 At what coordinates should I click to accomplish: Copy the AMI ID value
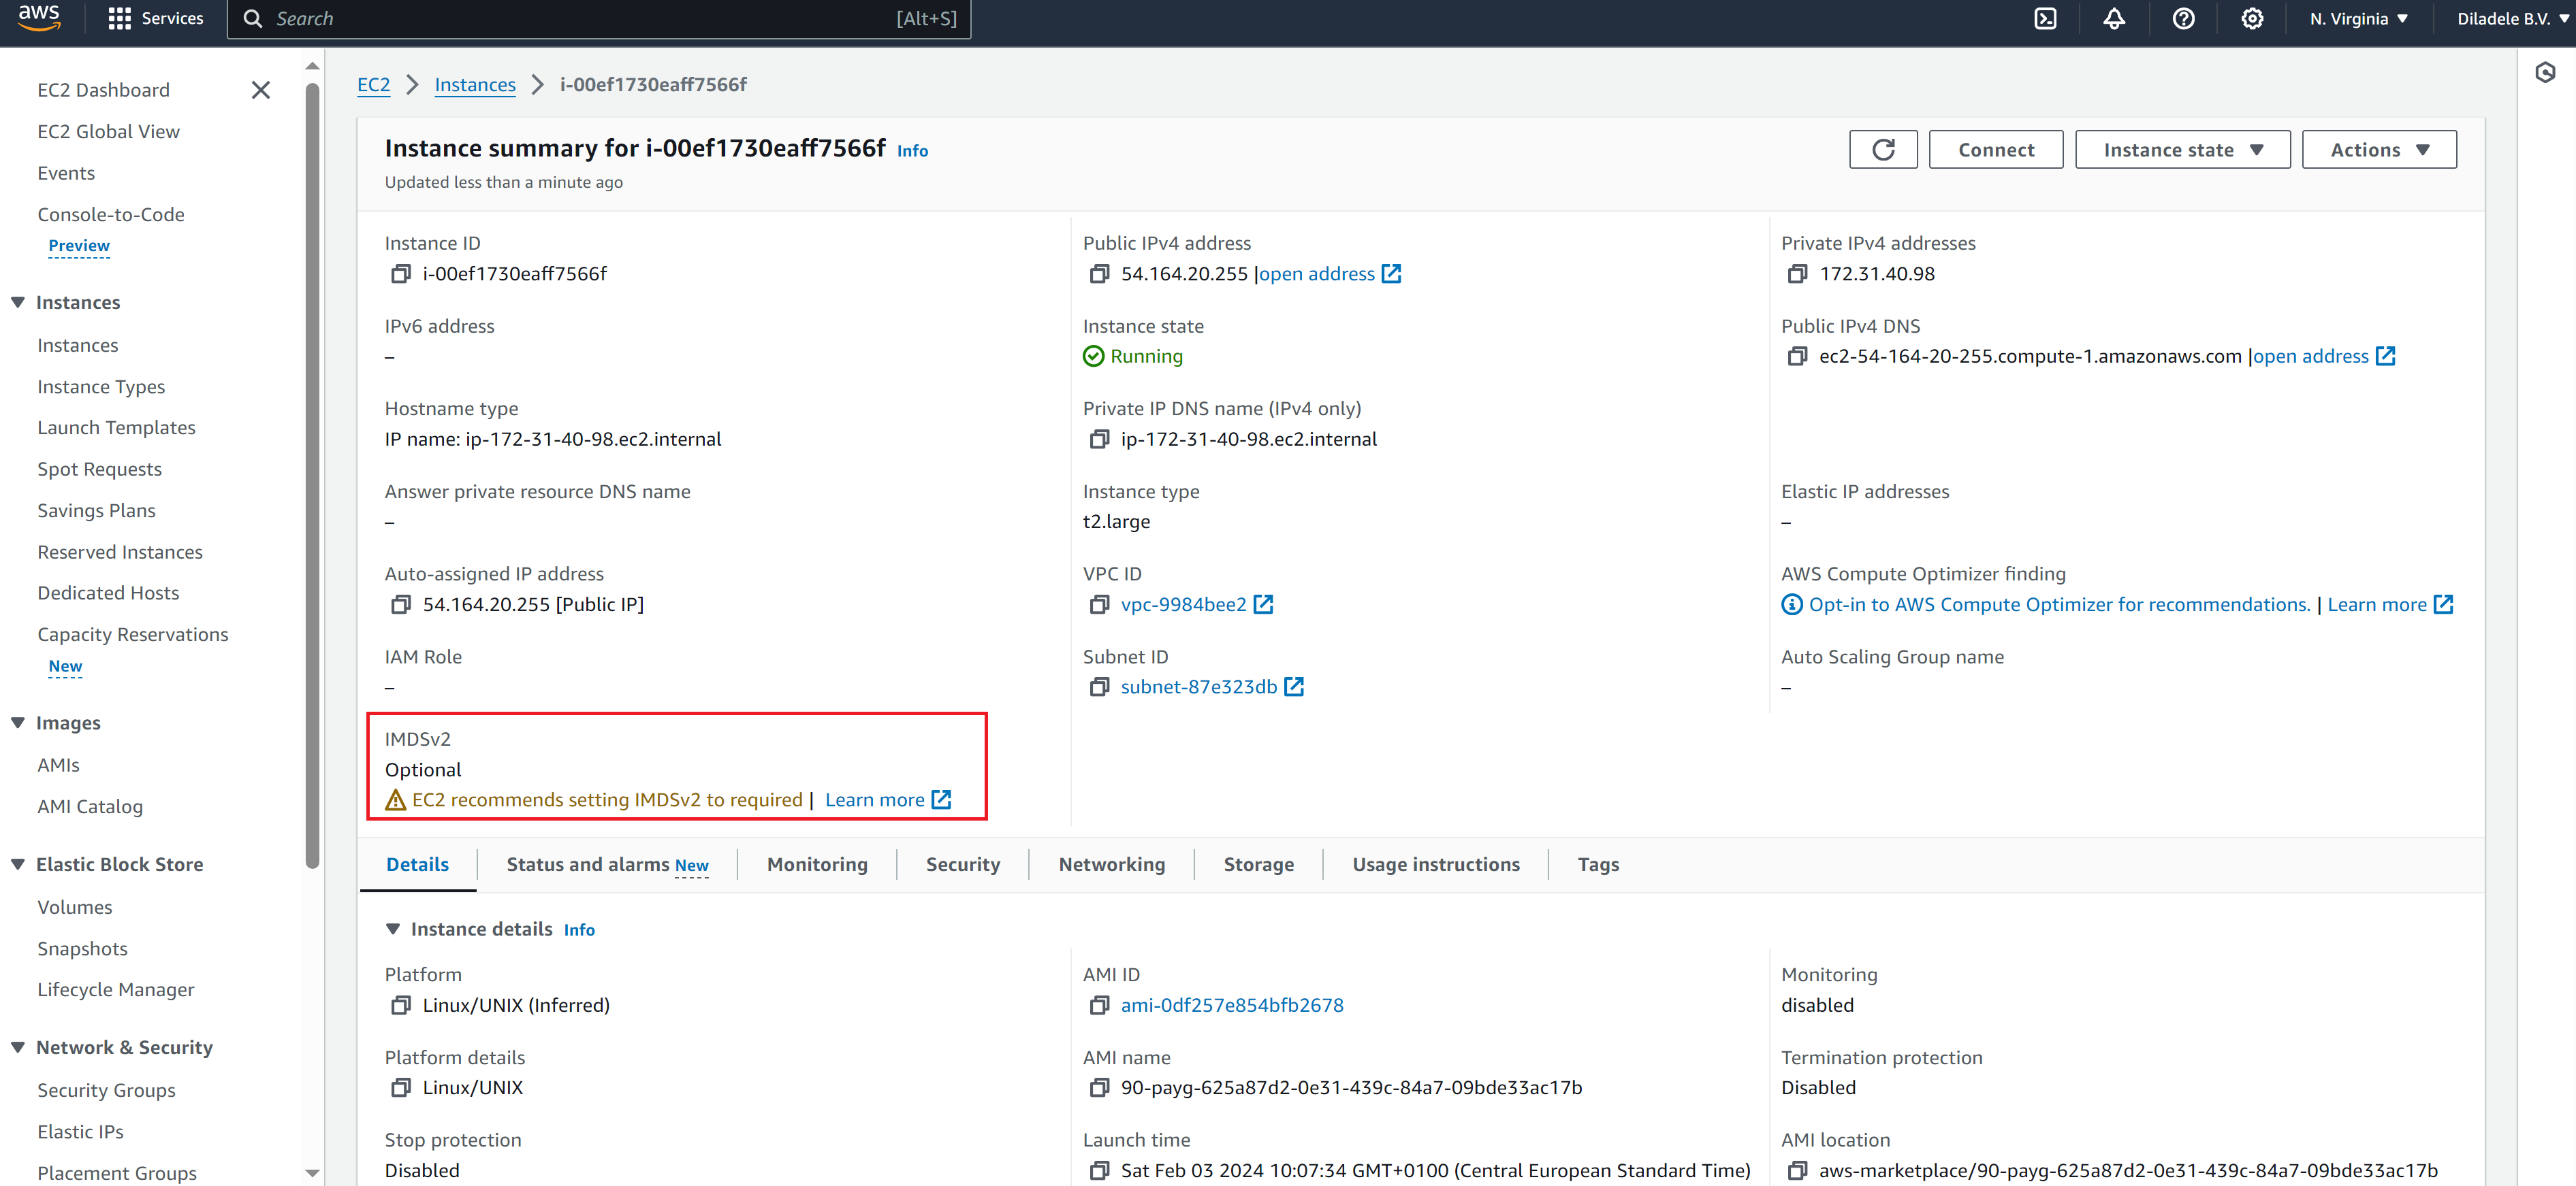1099,1005
